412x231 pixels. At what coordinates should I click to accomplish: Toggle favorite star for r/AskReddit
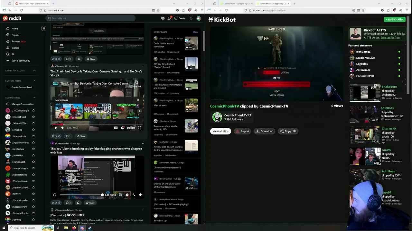pos(33,155)
